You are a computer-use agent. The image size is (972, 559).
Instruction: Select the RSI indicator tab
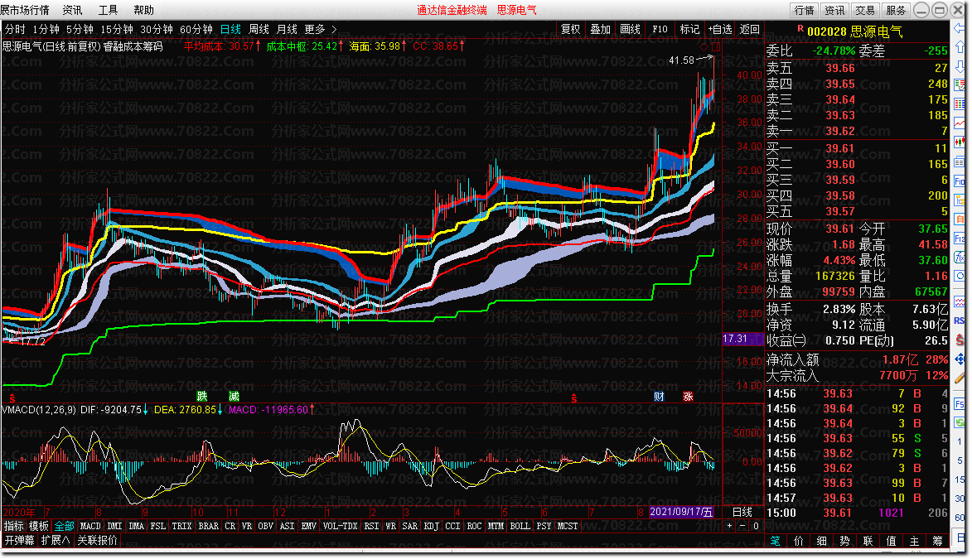(371, 526)
